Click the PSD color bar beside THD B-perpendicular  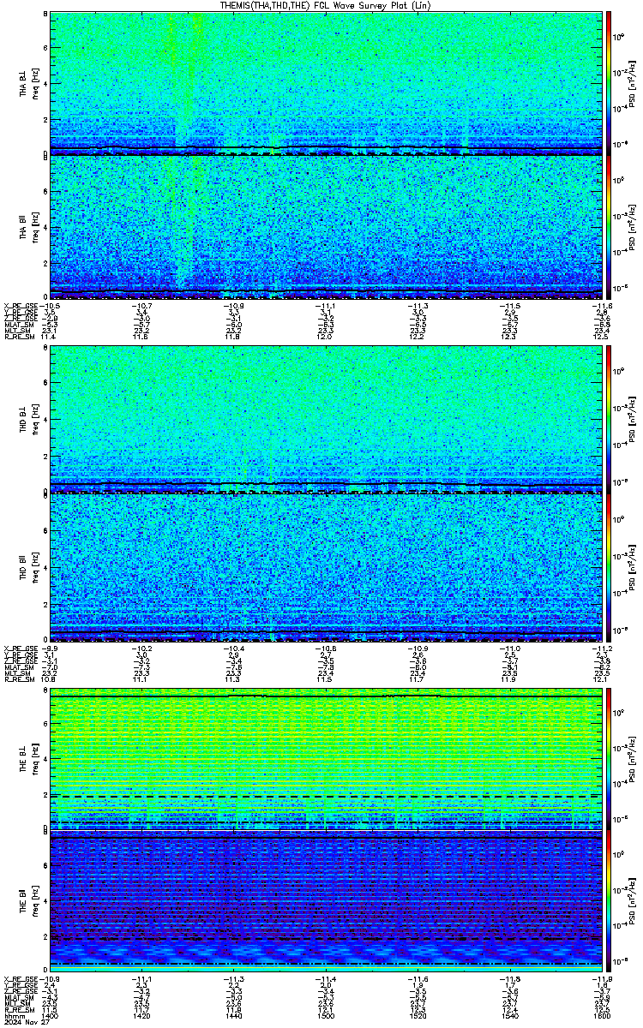pos(609,417)
